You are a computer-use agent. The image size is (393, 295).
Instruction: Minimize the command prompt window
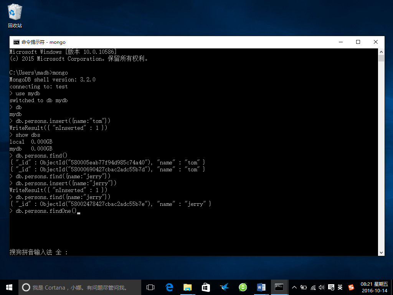[x=341, y=42]
